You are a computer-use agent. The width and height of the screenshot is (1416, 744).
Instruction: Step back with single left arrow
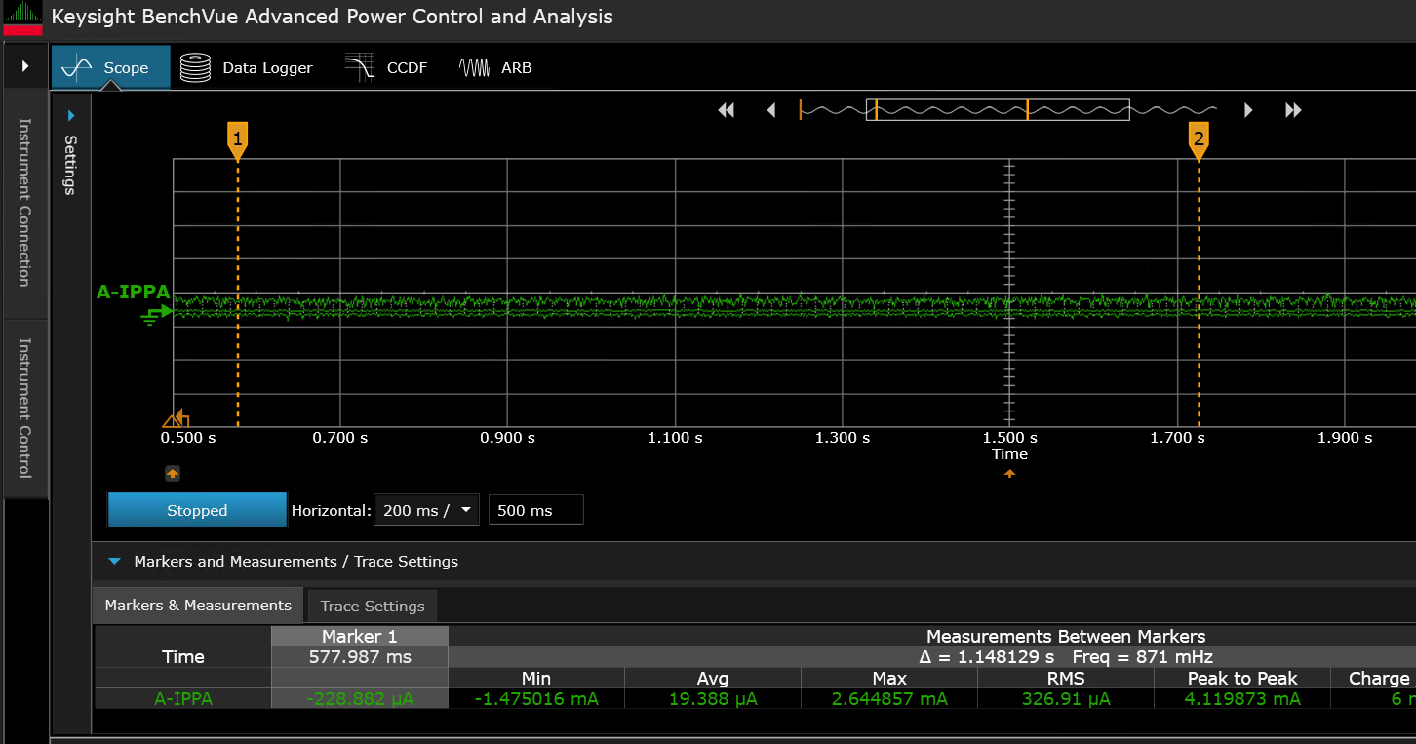tap(771, 110)
